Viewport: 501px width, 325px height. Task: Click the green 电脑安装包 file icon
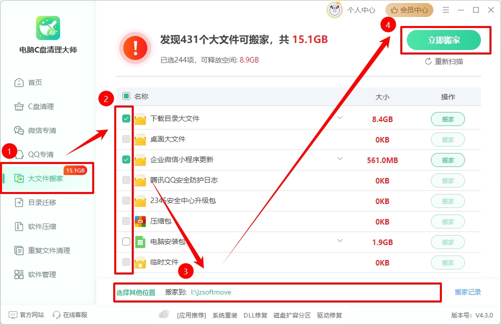(x=140, y=242)
